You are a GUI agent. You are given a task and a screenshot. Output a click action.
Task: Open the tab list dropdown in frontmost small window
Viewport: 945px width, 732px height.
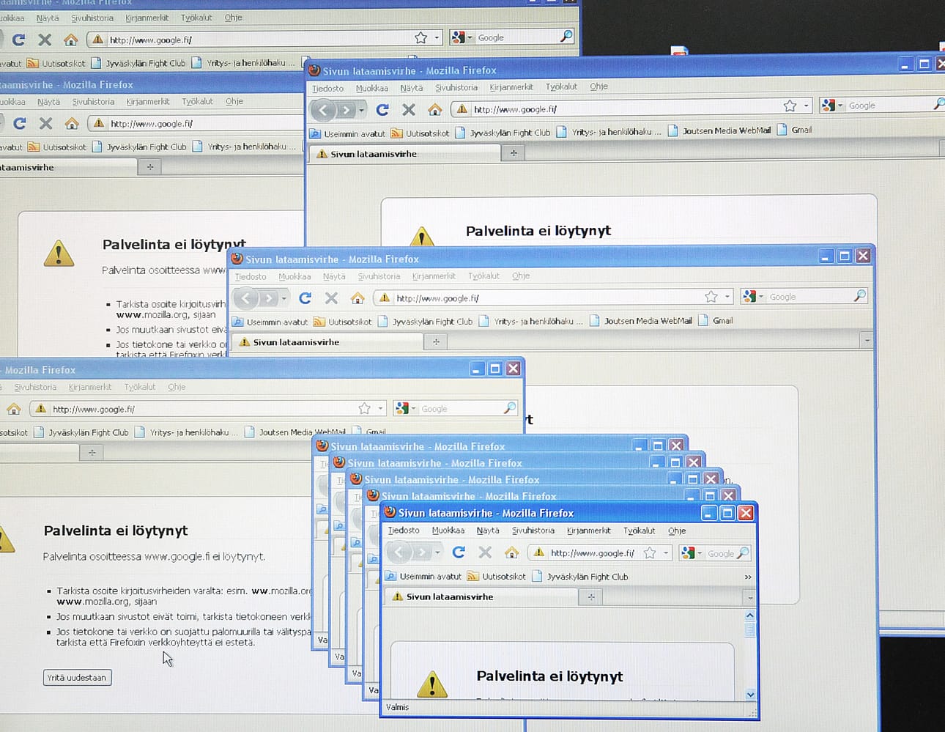[x=750, y=598]
